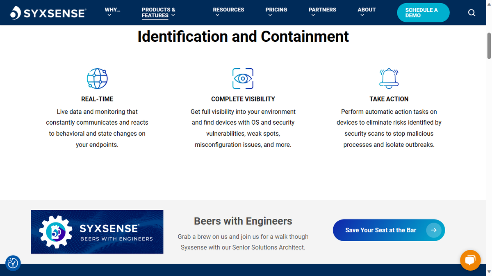The height and width of the screenshot is (276, 492).
Task: Click the Take Action alarm bell icon
Action: (389, 78)
